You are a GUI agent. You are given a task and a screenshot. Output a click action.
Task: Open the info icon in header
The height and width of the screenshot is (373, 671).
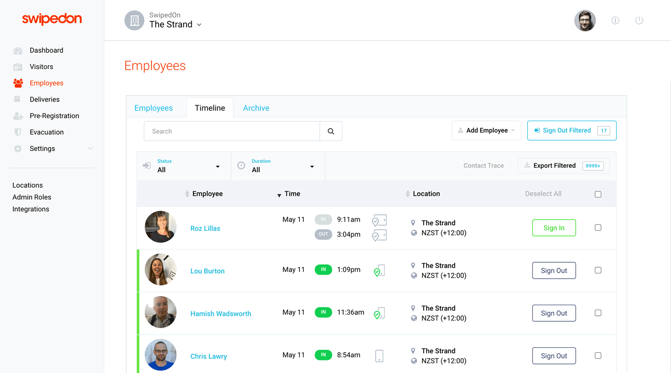pyautogui.click(x=615, y=21)
